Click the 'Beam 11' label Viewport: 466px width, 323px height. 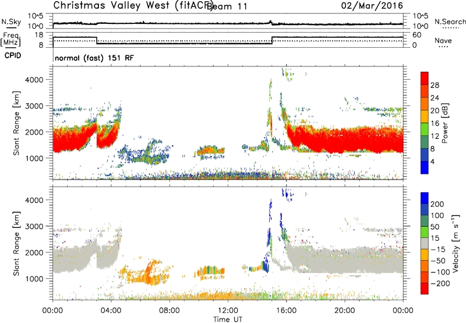pos(227,6)
